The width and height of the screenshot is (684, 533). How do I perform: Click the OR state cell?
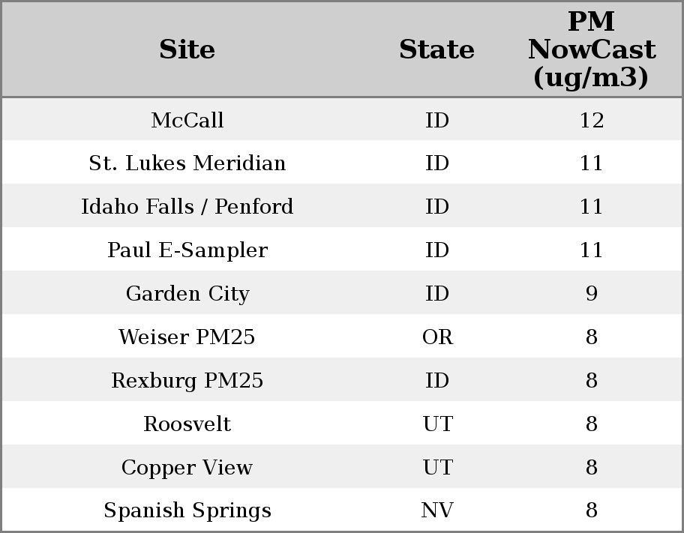(437, 337)
